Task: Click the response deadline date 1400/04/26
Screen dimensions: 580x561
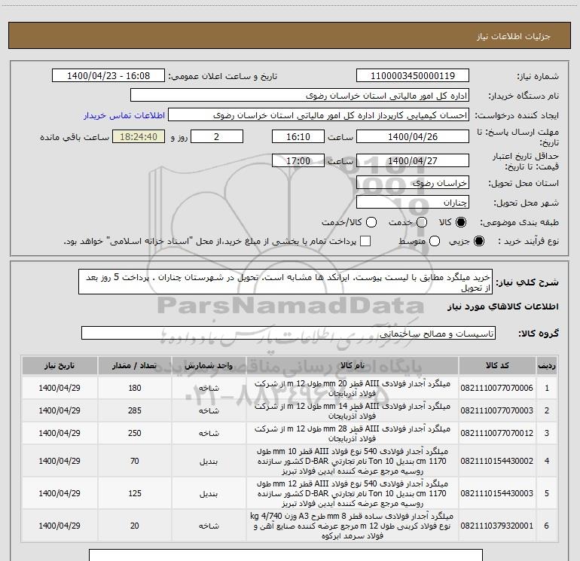Action: coord(413,136)
